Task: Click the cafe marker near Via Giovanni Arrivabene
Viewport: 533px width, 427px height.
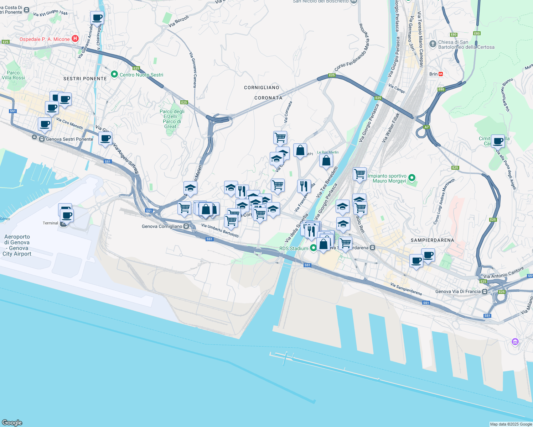Action: click(97, 17)
